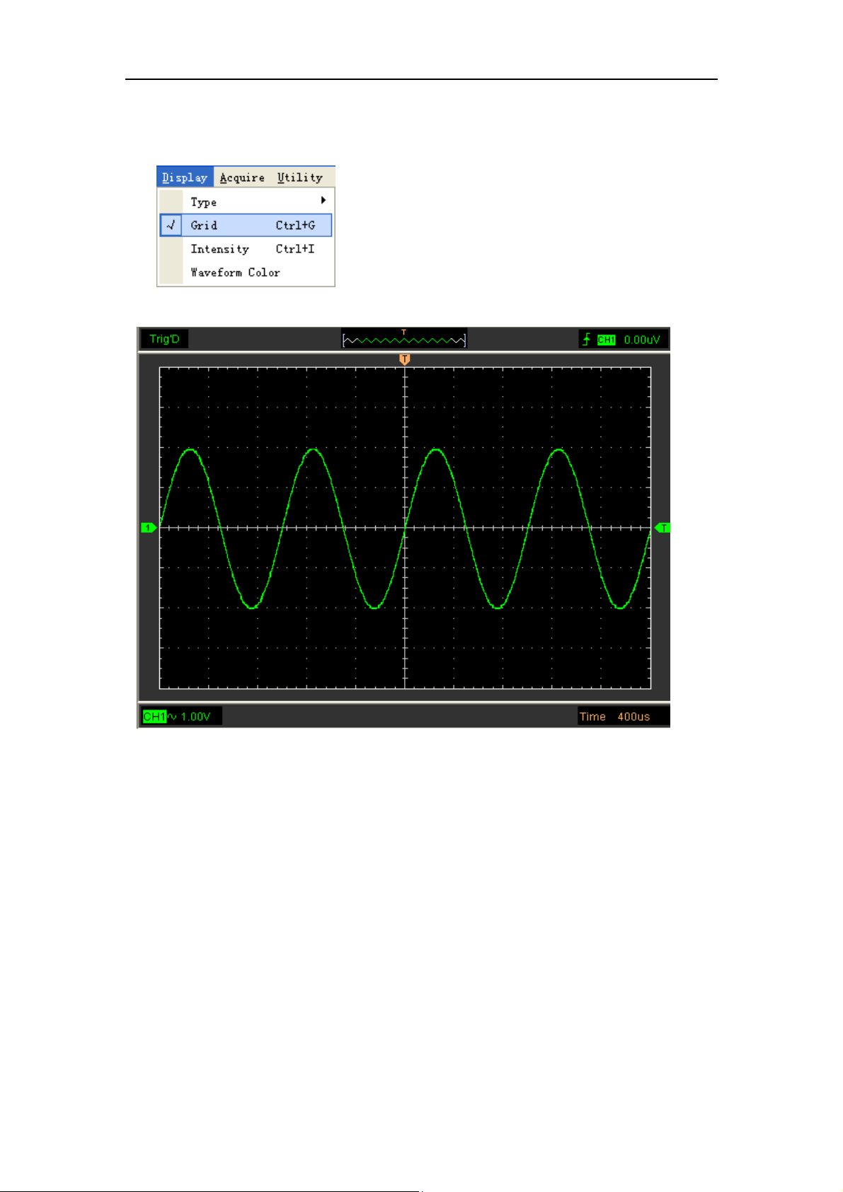Click the Ctrl+I shortcut text
The width and height of the screenshot is (843, 1192).
(x=295, y=249)
